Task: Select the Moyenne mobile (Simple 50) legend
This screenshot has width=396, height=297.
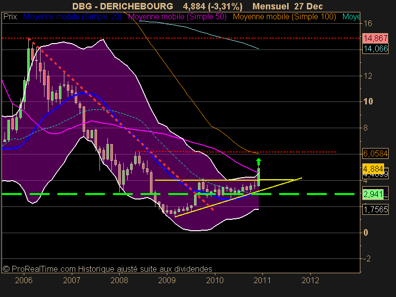Action: 178,17
